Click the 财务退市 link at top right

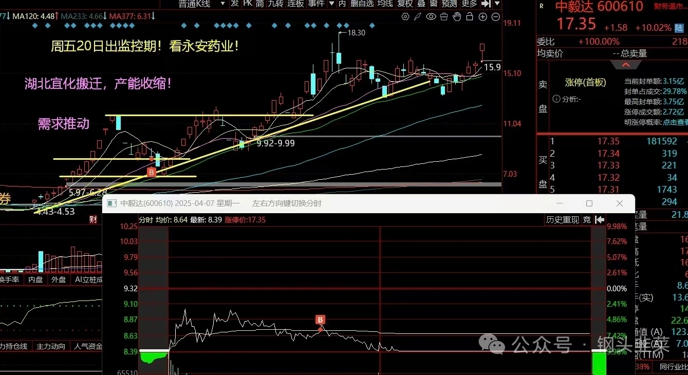[671, 6]
